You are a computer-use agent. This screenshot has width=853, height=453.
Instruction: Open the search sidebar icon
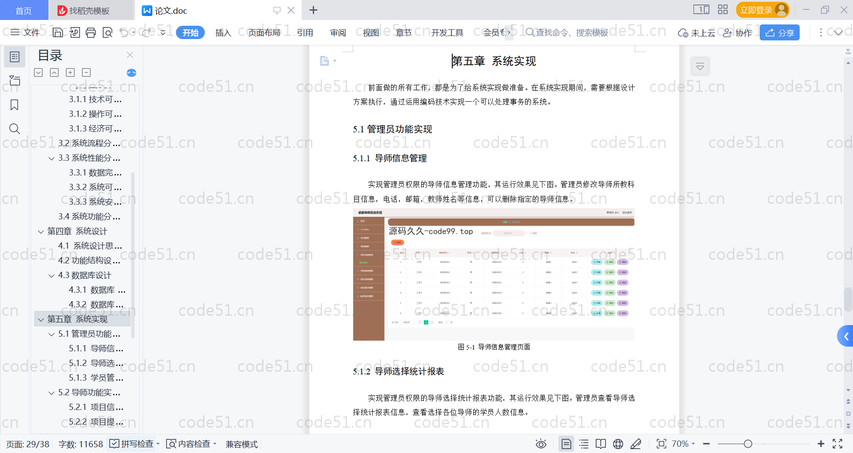[15, 129]
